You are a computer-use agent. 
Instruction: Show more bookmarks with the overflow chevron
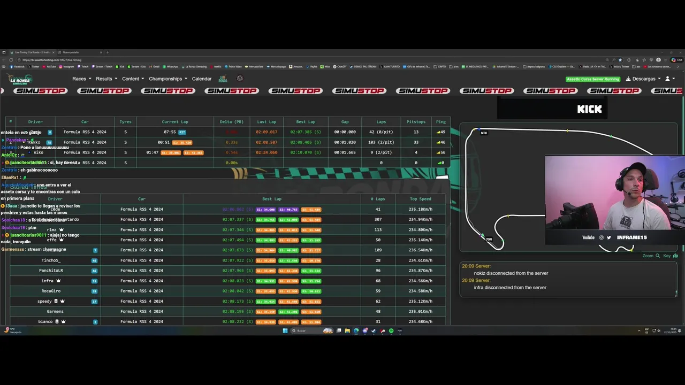coord(678,67)
